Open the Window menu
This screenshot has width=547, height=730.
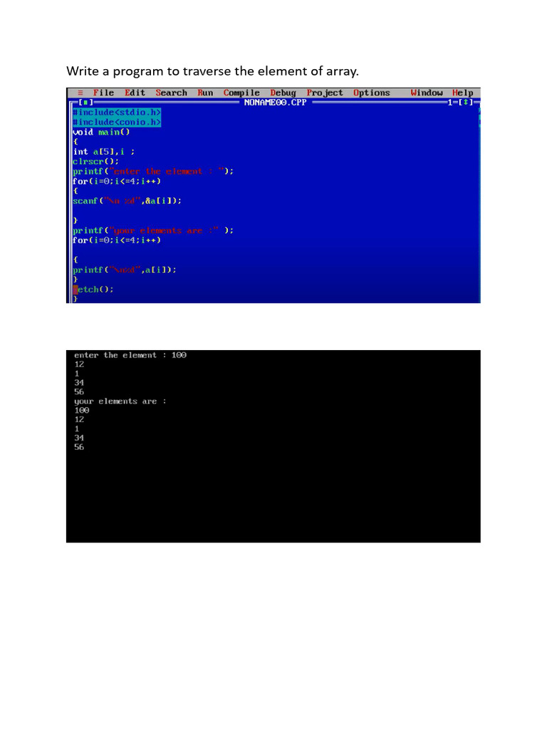coord(427,93)
